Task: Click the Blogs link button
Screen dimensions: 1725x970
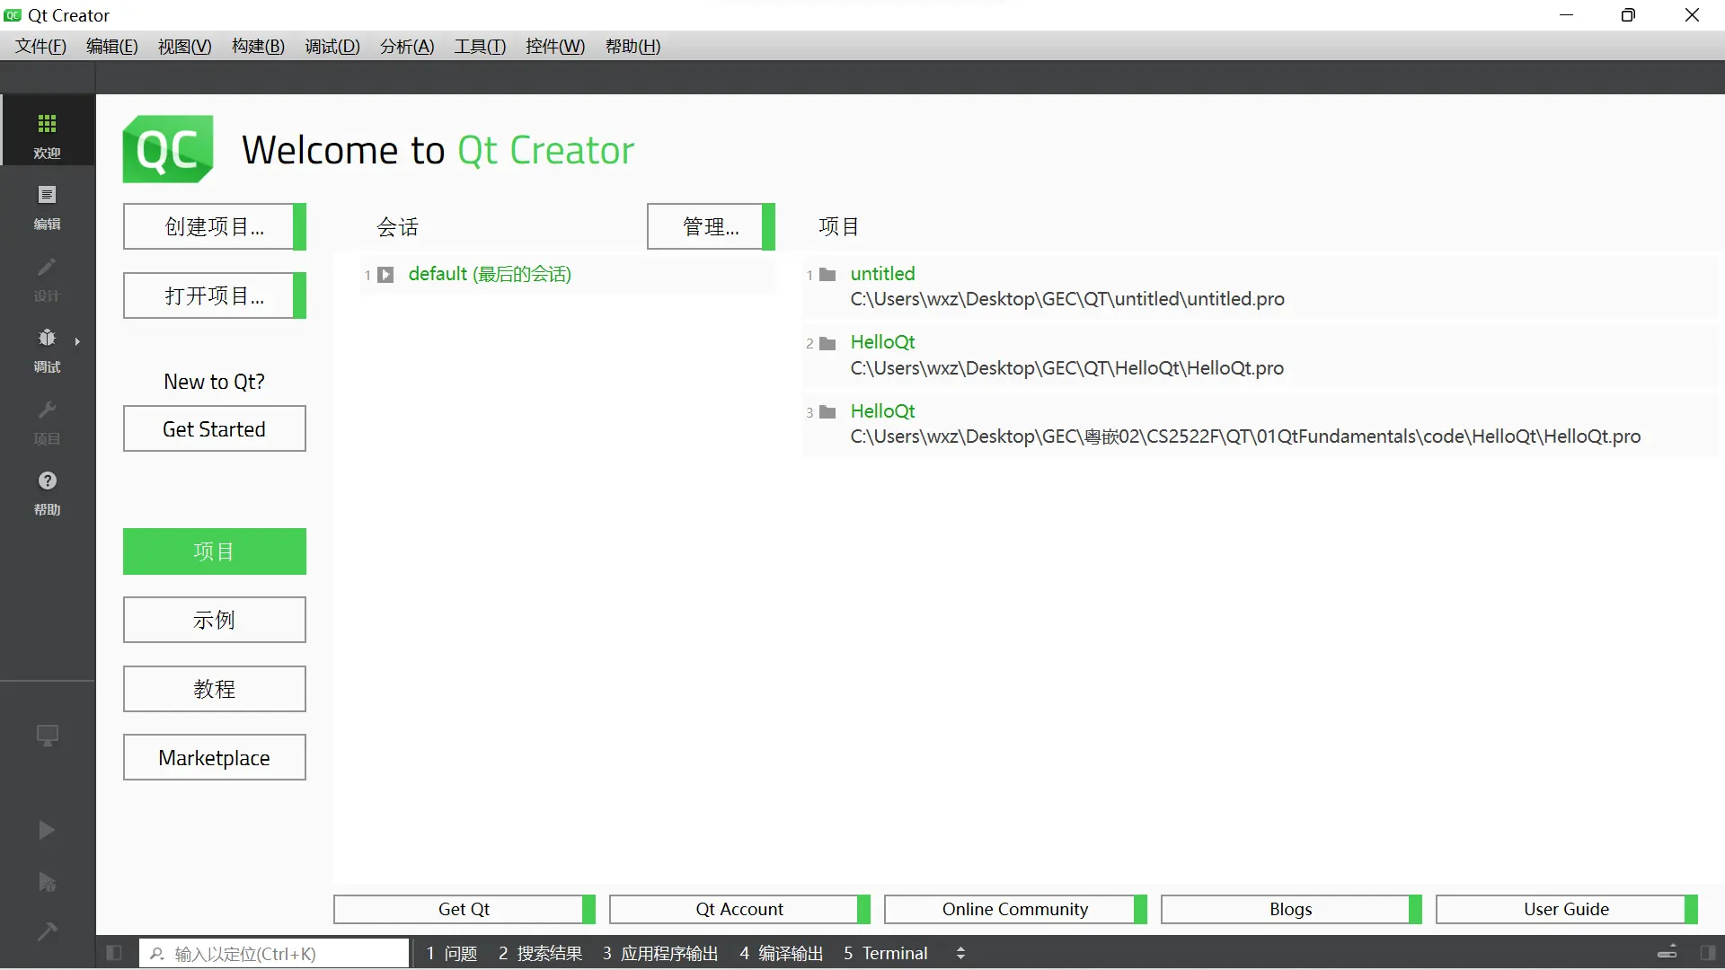Action: [x=1291, y=909]
